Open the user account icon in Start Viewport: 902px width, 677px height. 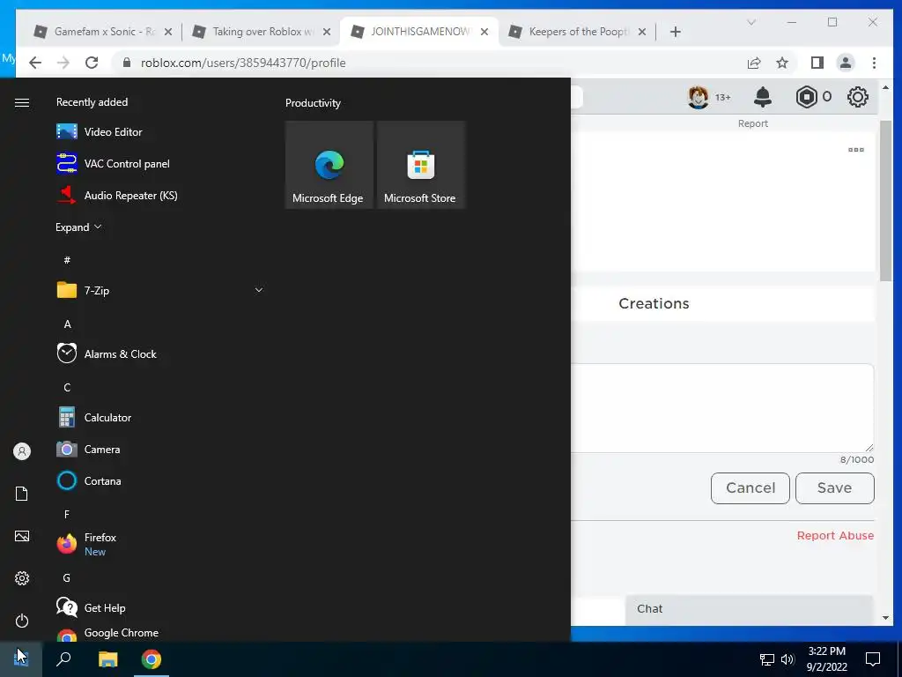[22, 451]
